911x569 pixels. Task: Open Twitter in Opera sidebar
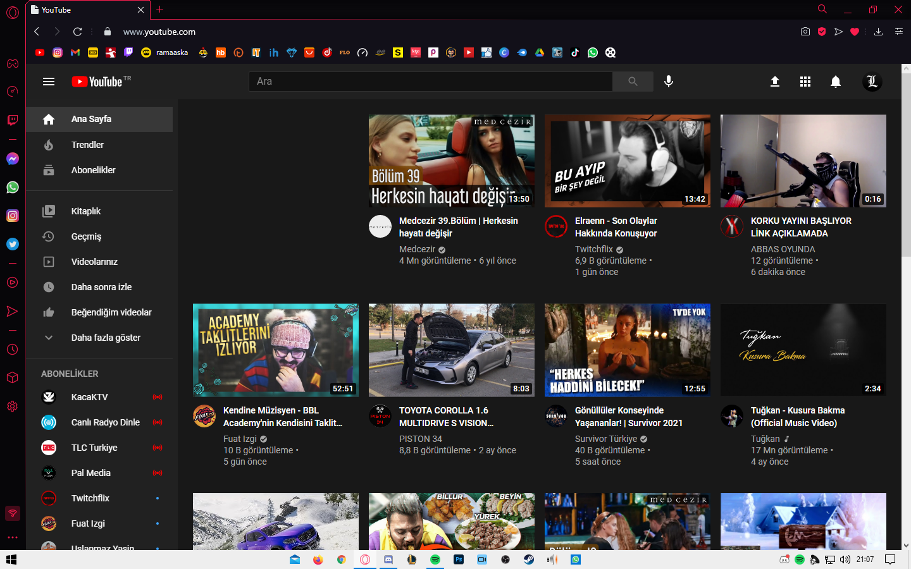(13, 244)
